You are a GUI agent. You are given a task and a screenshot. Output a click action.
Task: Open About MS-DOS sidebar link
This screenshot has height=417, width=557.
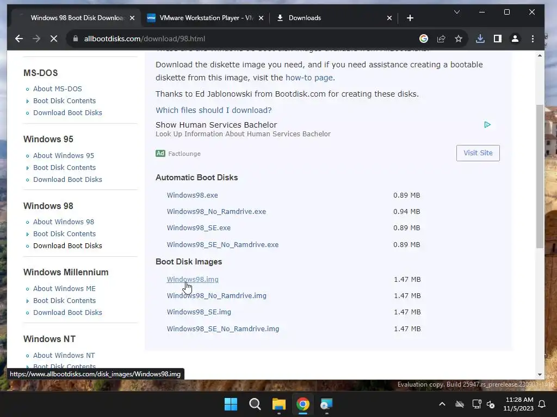point(58,89)
